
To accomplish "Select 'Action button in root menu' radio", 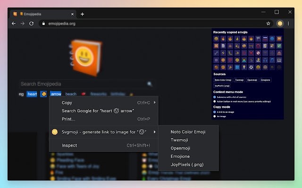I will click(x=215, y=102).
